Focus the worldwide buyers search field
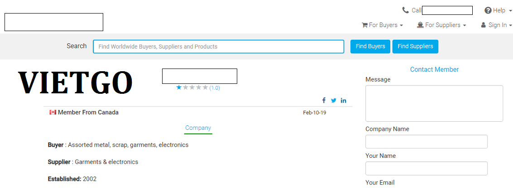The height and width of the screenshot is (188, 513). tap(219, 46)
